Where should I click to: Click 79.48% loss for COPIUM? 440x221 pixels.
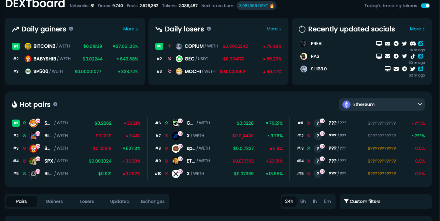[272, 46]
